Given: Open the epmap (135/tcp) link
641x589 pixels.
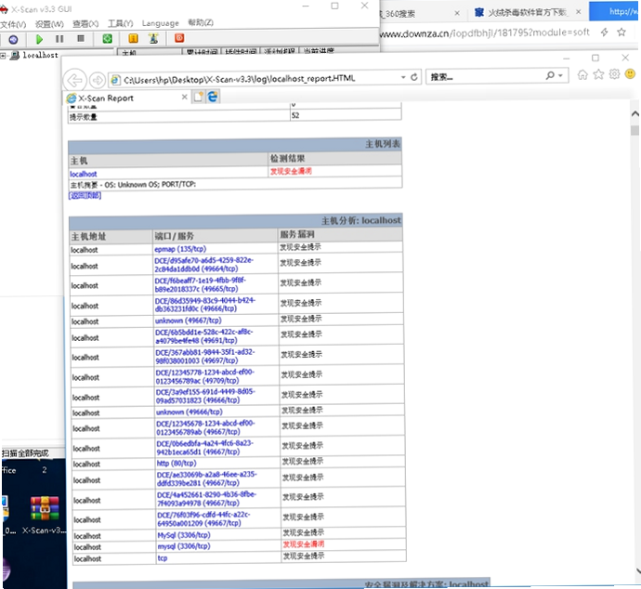Looking at the screenshot, I should click(x=180, y=249).
